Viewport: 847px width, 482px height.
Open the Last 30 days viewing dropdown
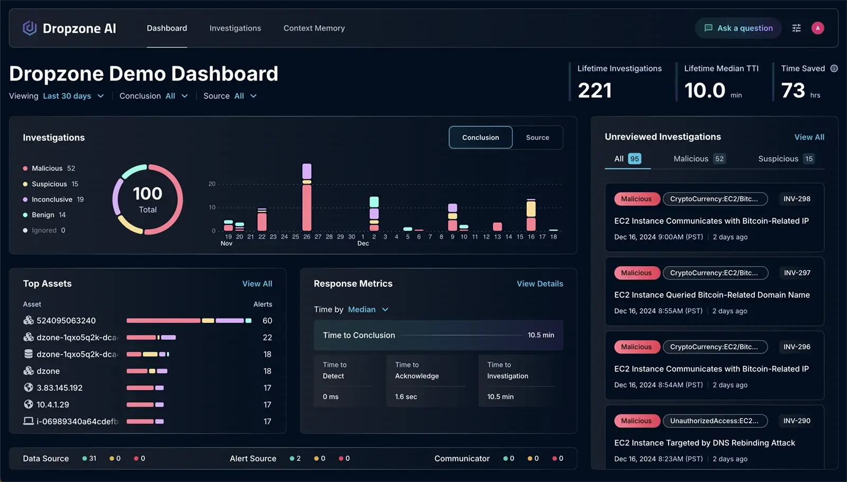click(x=73, y=96)
